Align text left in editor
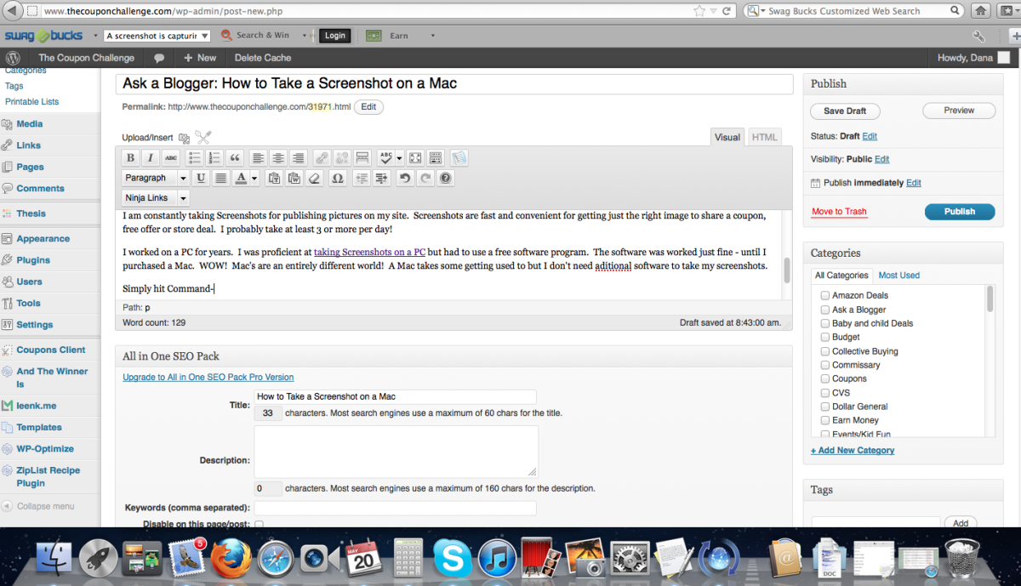This screenshot has width=1021, height=586. (258, 157)
